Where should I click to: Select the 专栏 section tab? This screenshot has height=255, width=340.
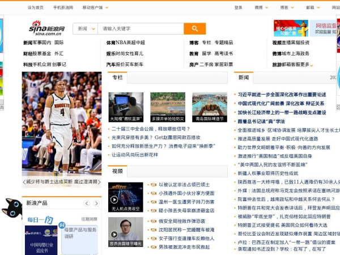117,78
